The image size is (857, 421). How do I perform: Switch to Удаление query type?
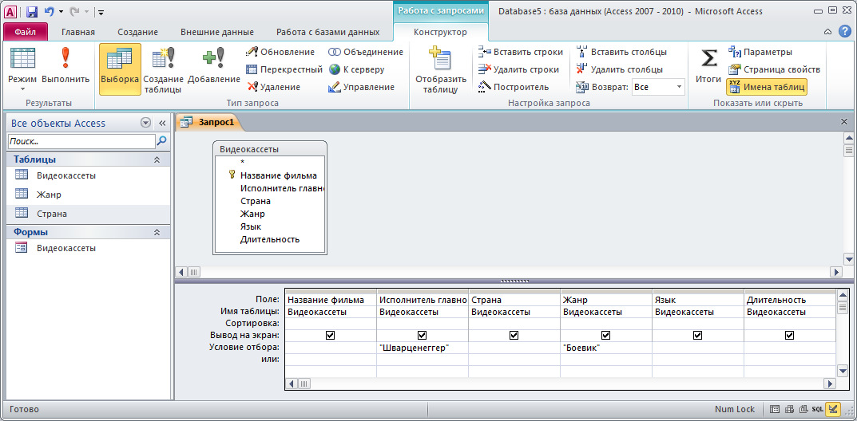coord(273,87)
